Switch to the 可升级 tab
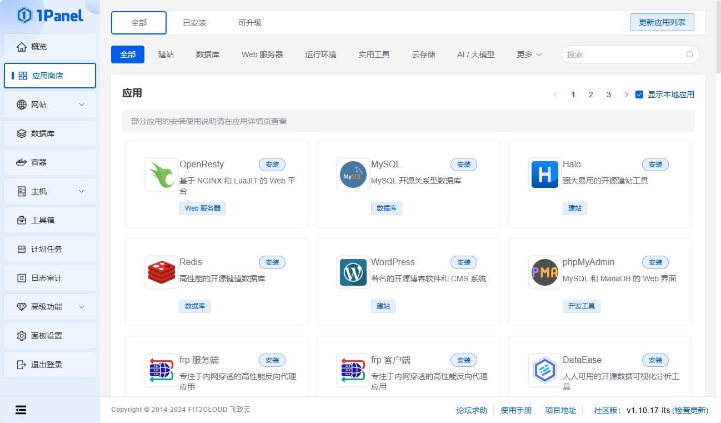This screenshot has height=423, width=721. (250, 23)
